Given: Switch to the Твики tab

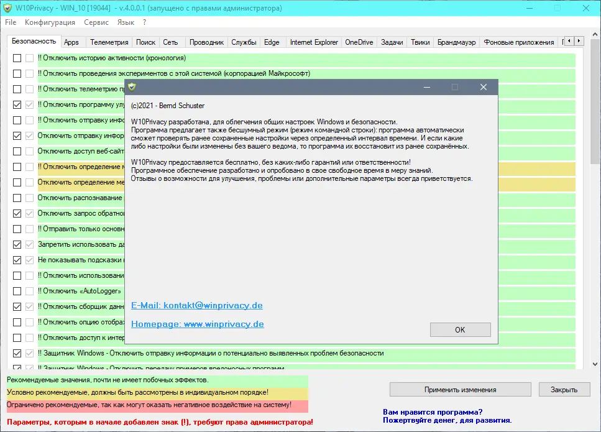Looking at the screenshot, I should pyautogui.click(x=420, y=42).
